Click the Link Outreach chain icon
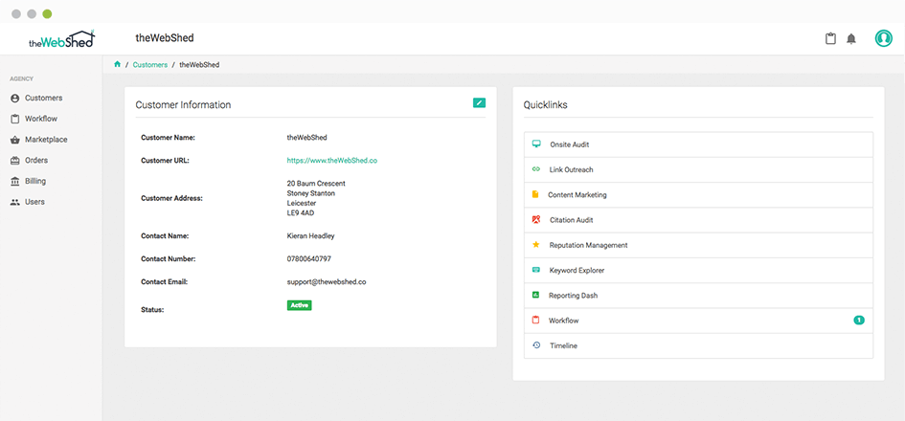The width and height of the screenshot is (905, 421). click(535, 169)
